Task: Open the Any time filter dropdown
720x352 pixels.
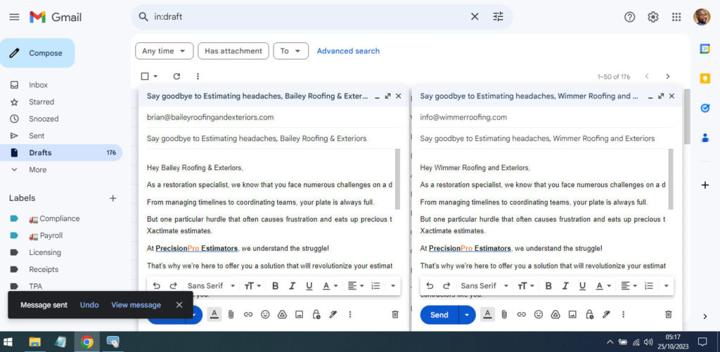Action: point(164,51)
